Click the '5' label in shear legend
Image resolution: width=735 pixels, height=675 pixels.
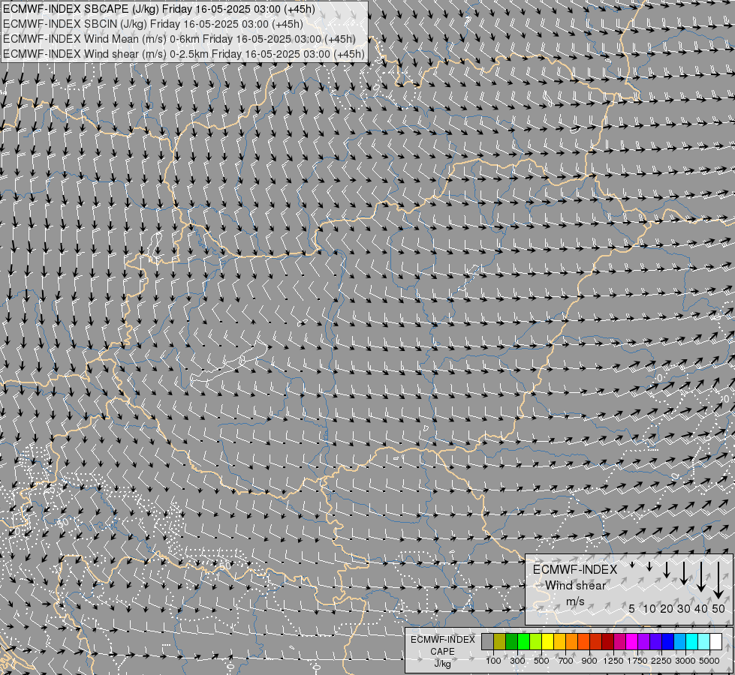(x=632, y=608)
